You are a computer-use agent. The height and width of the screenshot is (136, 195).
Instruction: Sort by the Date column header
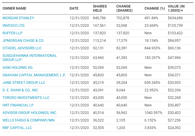pyautogui.click(x=74, y=8)
